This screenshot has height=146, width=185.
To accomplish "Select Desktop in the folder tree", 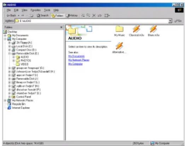I will point(12,32).
